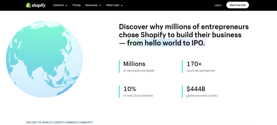Click the 'Discover why millions of entrepreneurs' headline

tap(184, 27)
